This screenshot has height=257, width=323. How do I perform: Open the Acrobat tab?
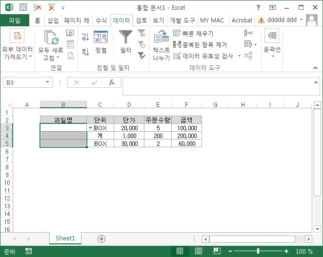[242, 20]
